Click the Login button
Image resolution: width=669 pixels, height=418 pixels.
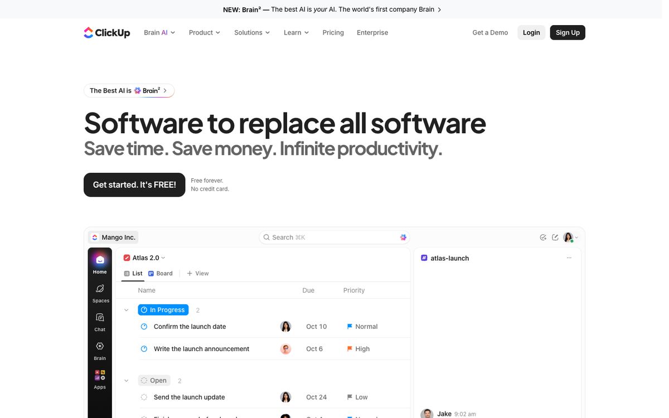click(531, 32)
